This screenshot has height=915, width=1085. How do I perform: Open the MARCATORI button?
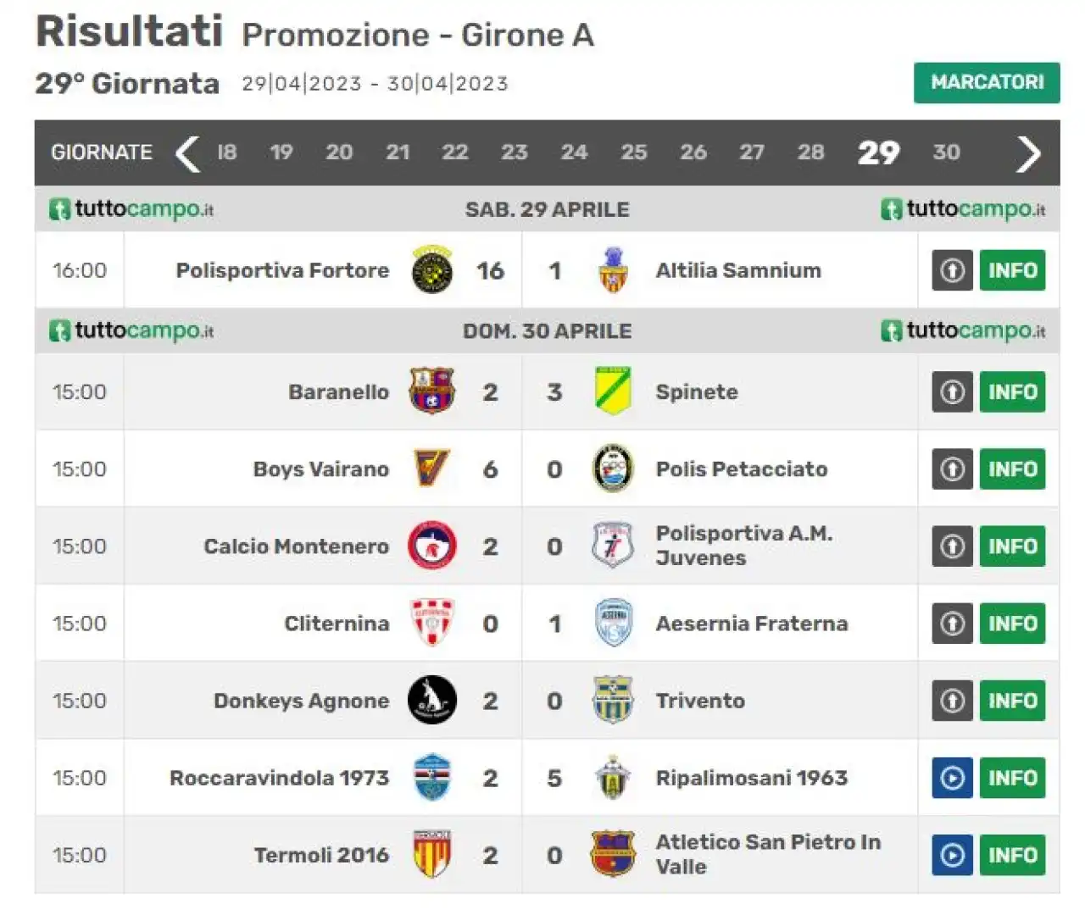pos(987,82)
